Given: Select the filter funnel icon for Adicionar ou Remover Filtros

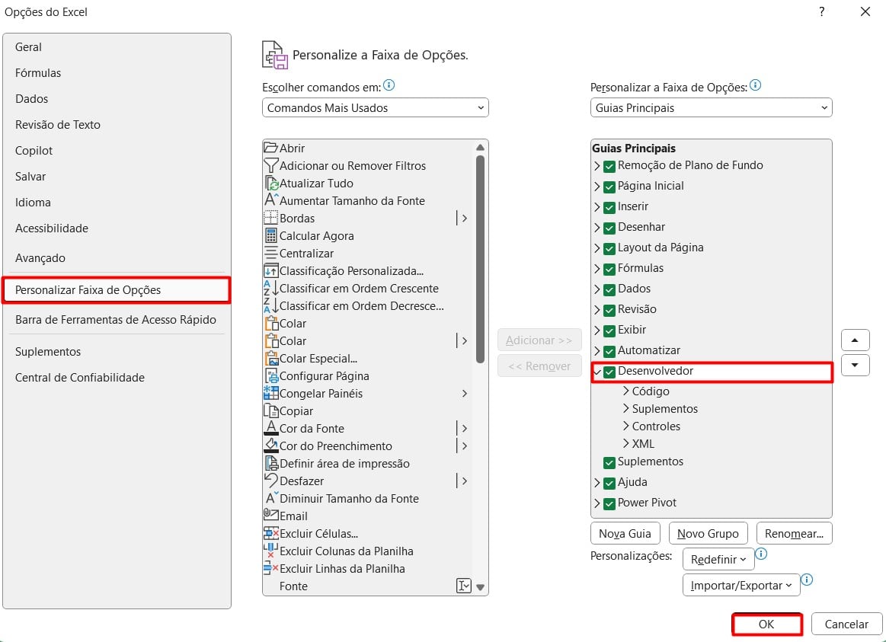Looking at the screenshot, I should coord(271,166).
